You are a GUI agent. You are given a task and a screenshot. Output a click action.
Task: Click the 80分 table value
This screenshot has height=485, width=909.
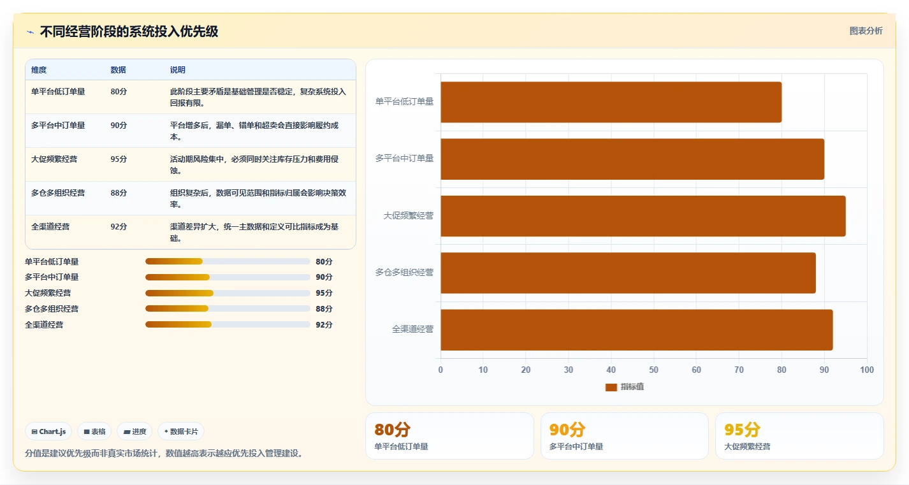pyautogui.click(x=119, y=92)
